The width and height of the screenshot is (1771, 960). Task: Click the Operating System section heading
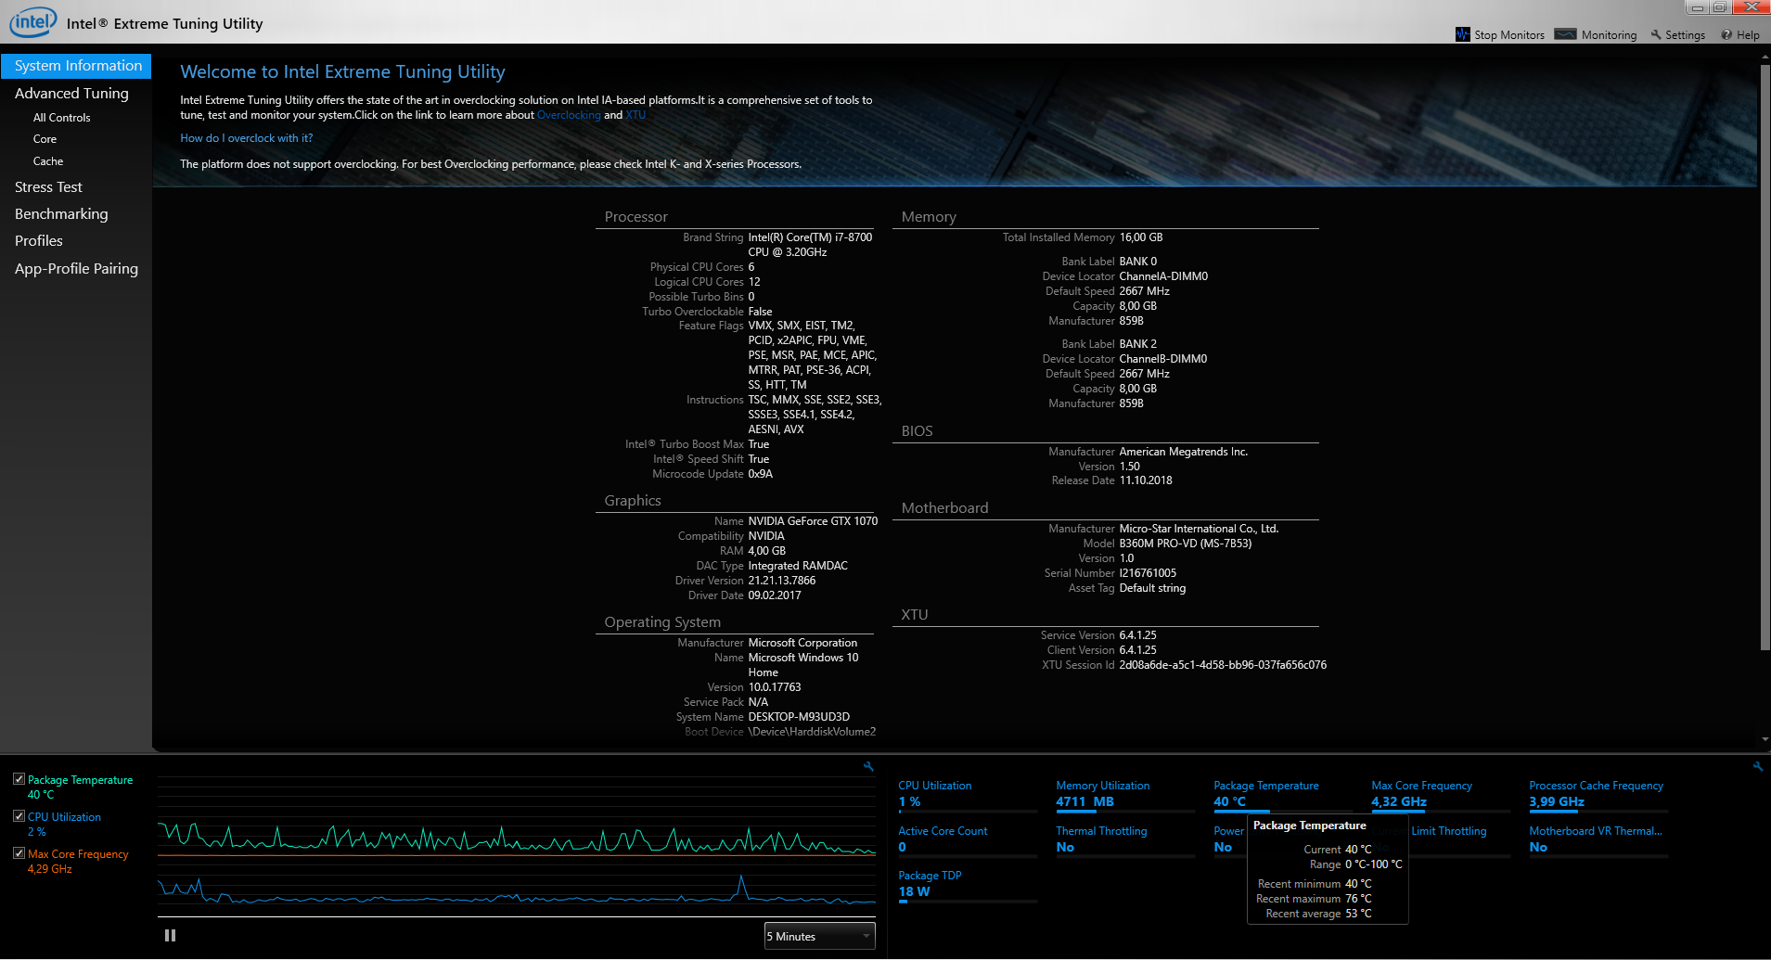(x=662, y=622)
